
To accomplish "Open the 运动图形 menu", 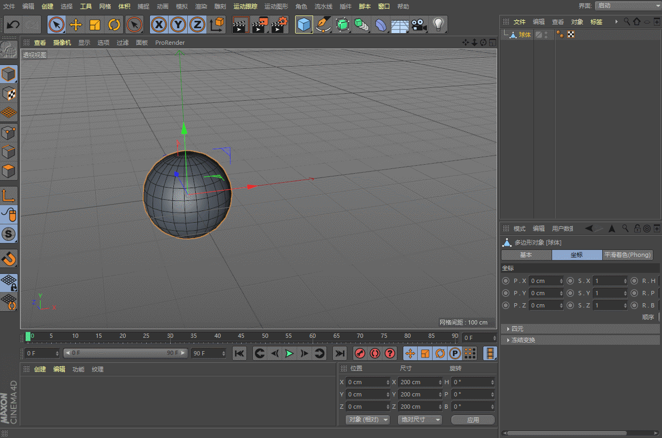I will tap(276, 6).
